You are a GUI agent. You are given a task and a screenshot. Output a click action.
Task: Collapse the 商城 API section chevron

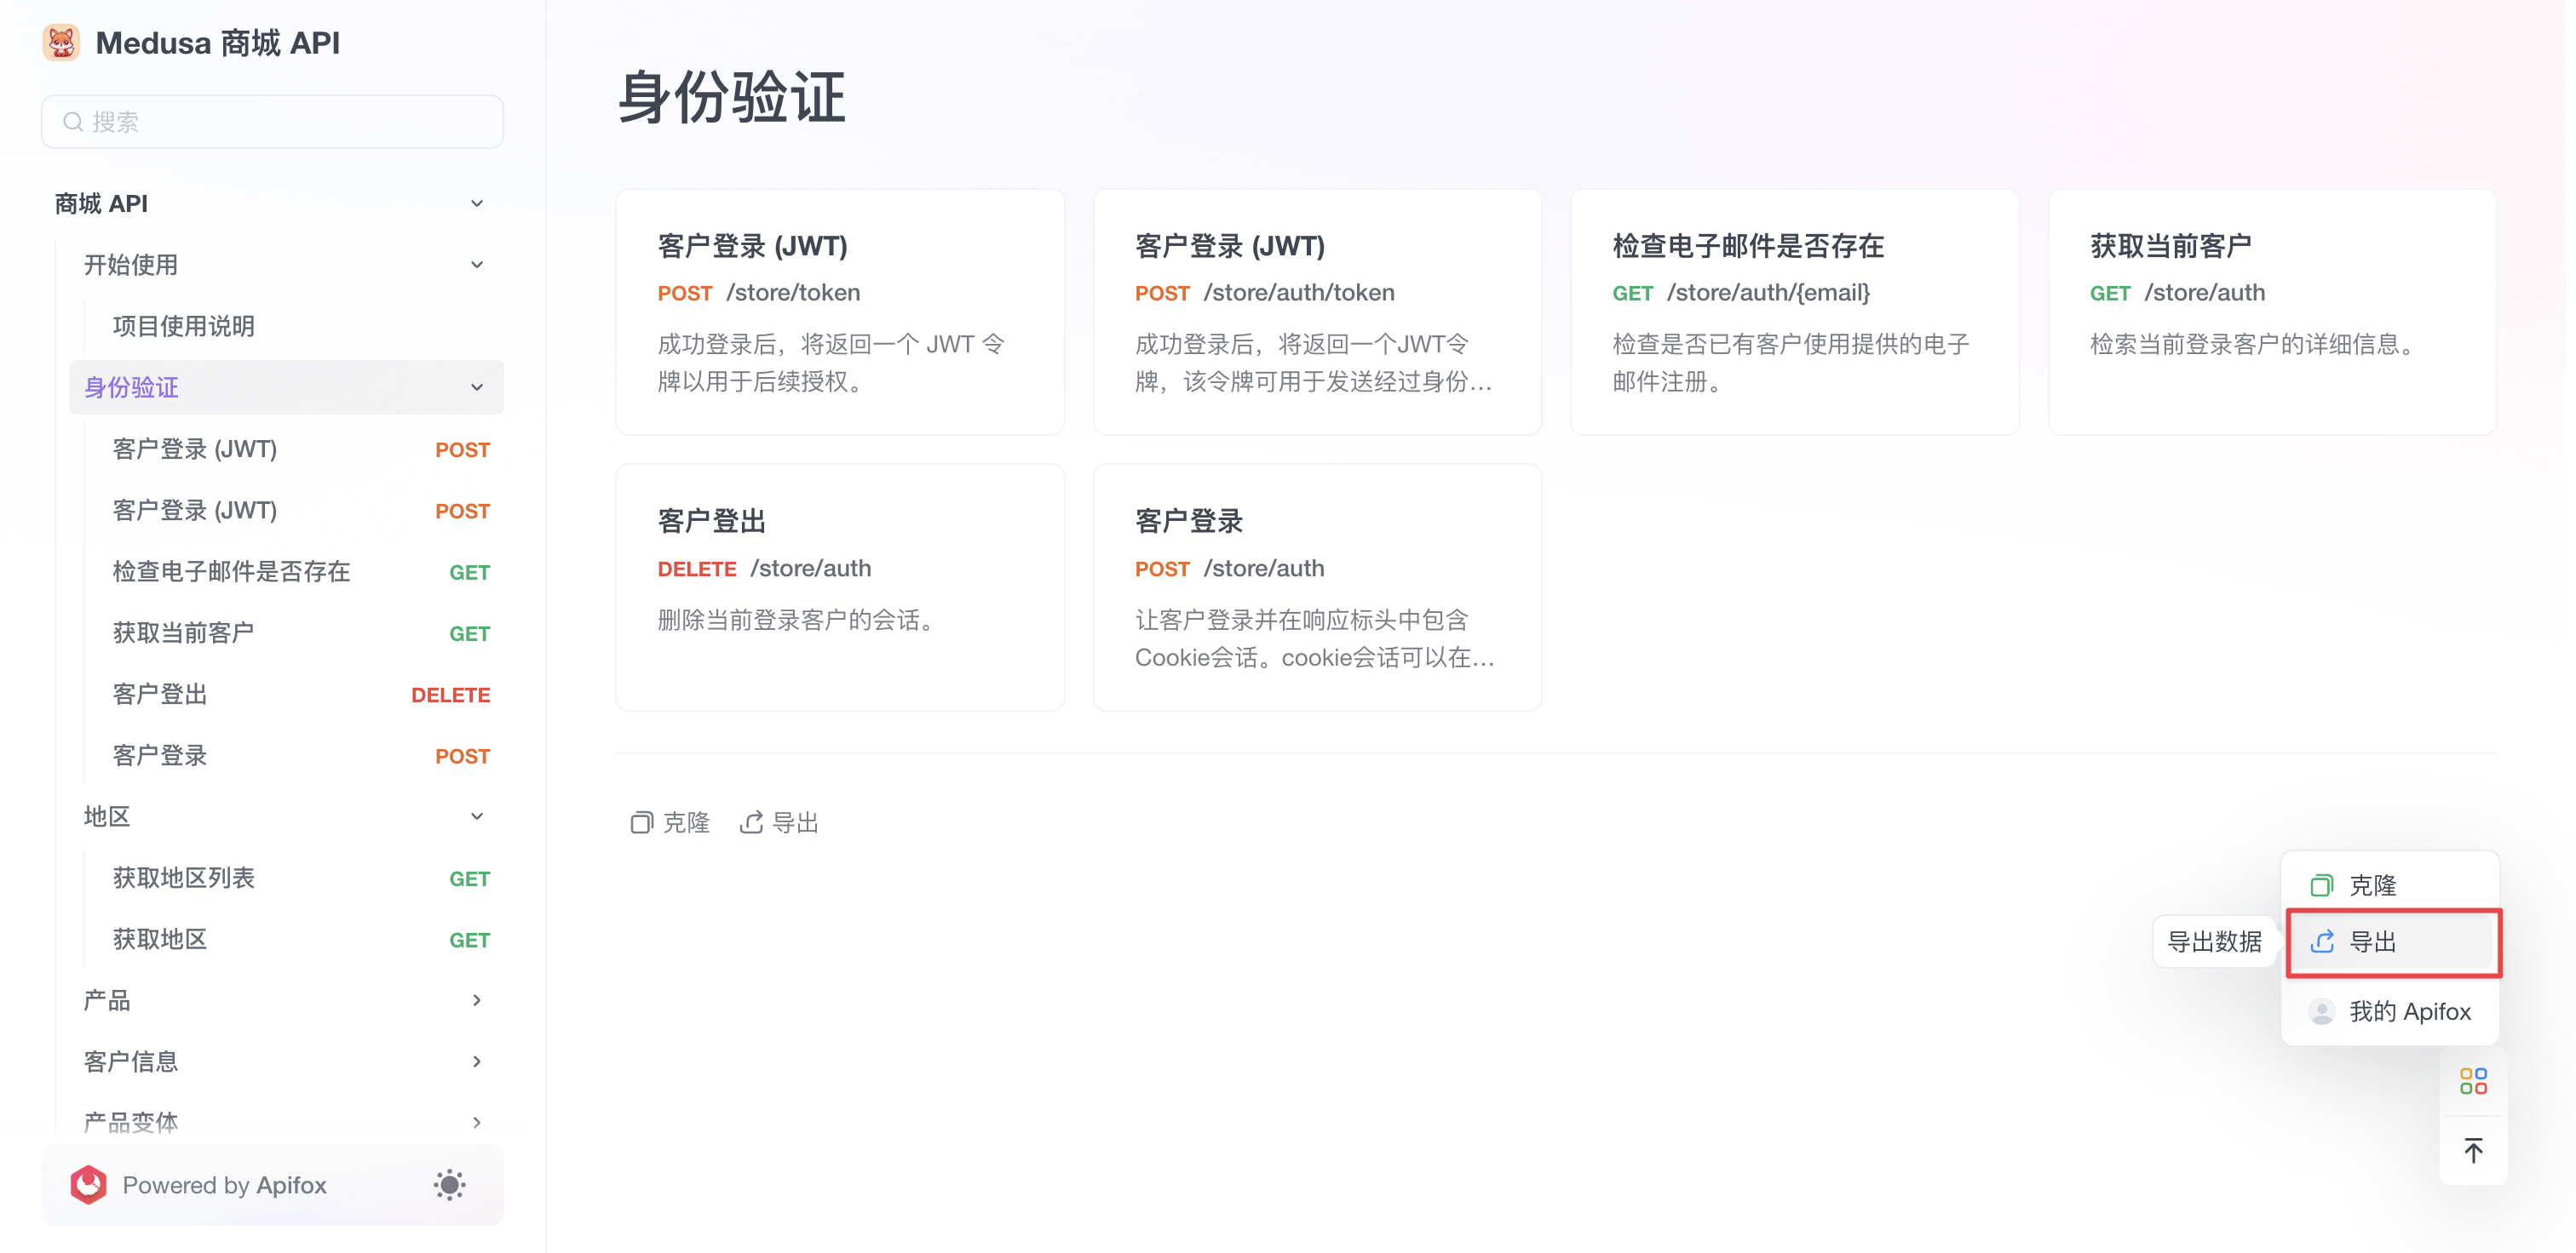coord(477,203)
